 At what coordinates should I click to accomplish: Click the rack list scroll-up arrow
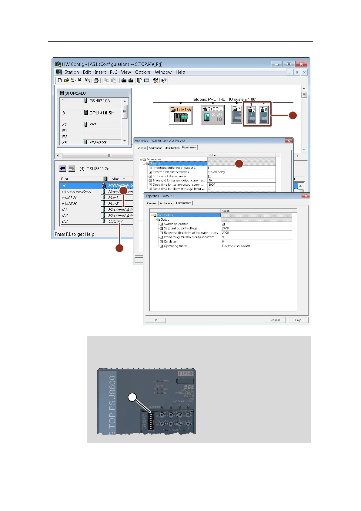[x=125, y=101]
